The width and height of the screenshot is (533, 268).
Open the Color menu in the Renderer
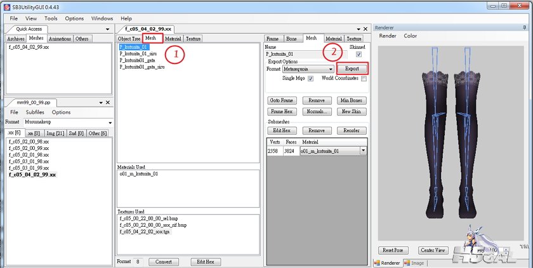click(x=410, y=36)
